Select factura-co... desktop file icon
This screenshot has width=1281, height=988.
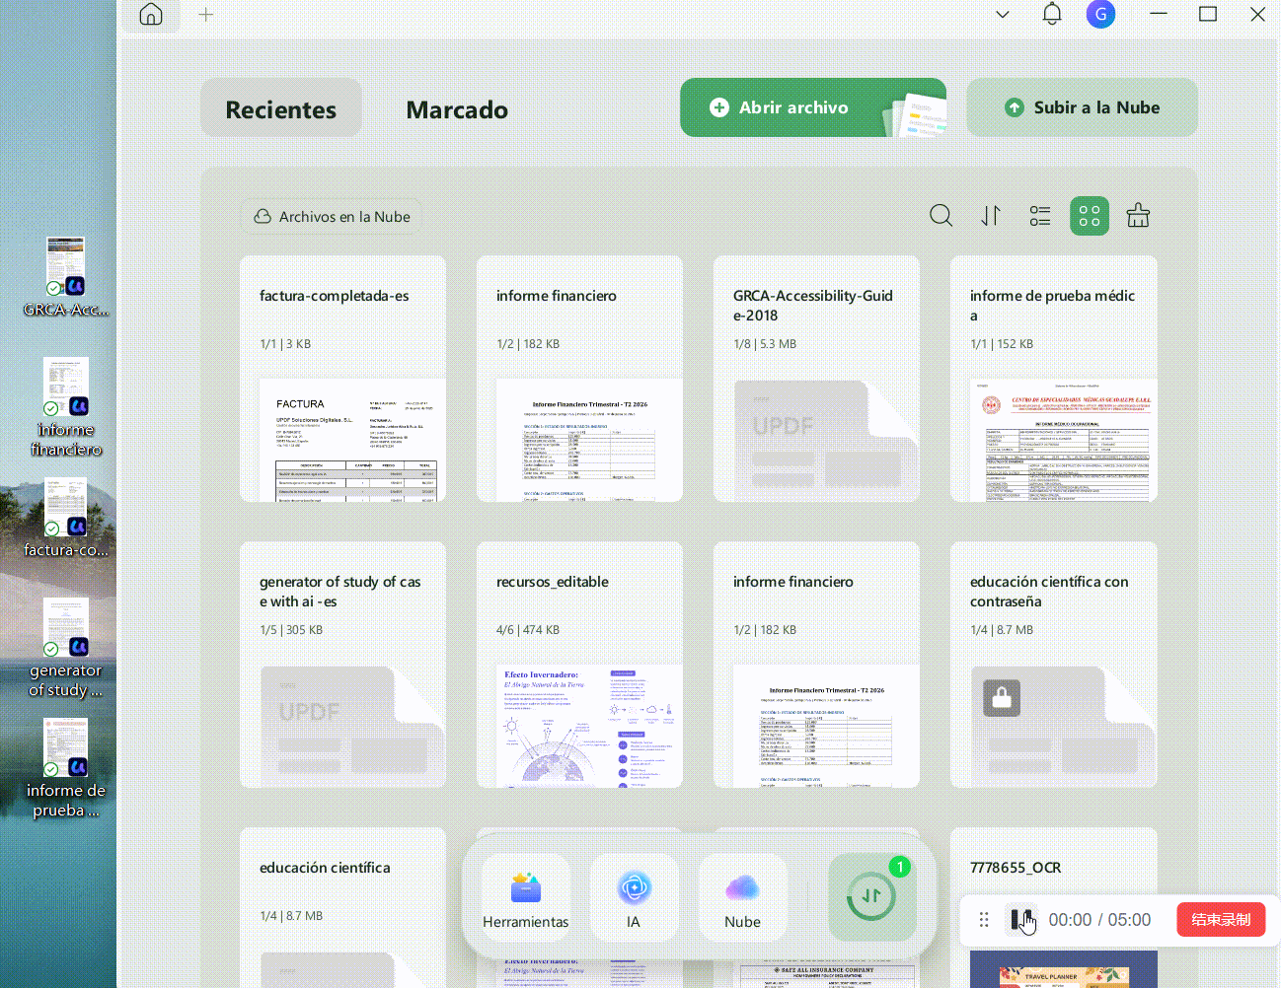tap(66, 519)
